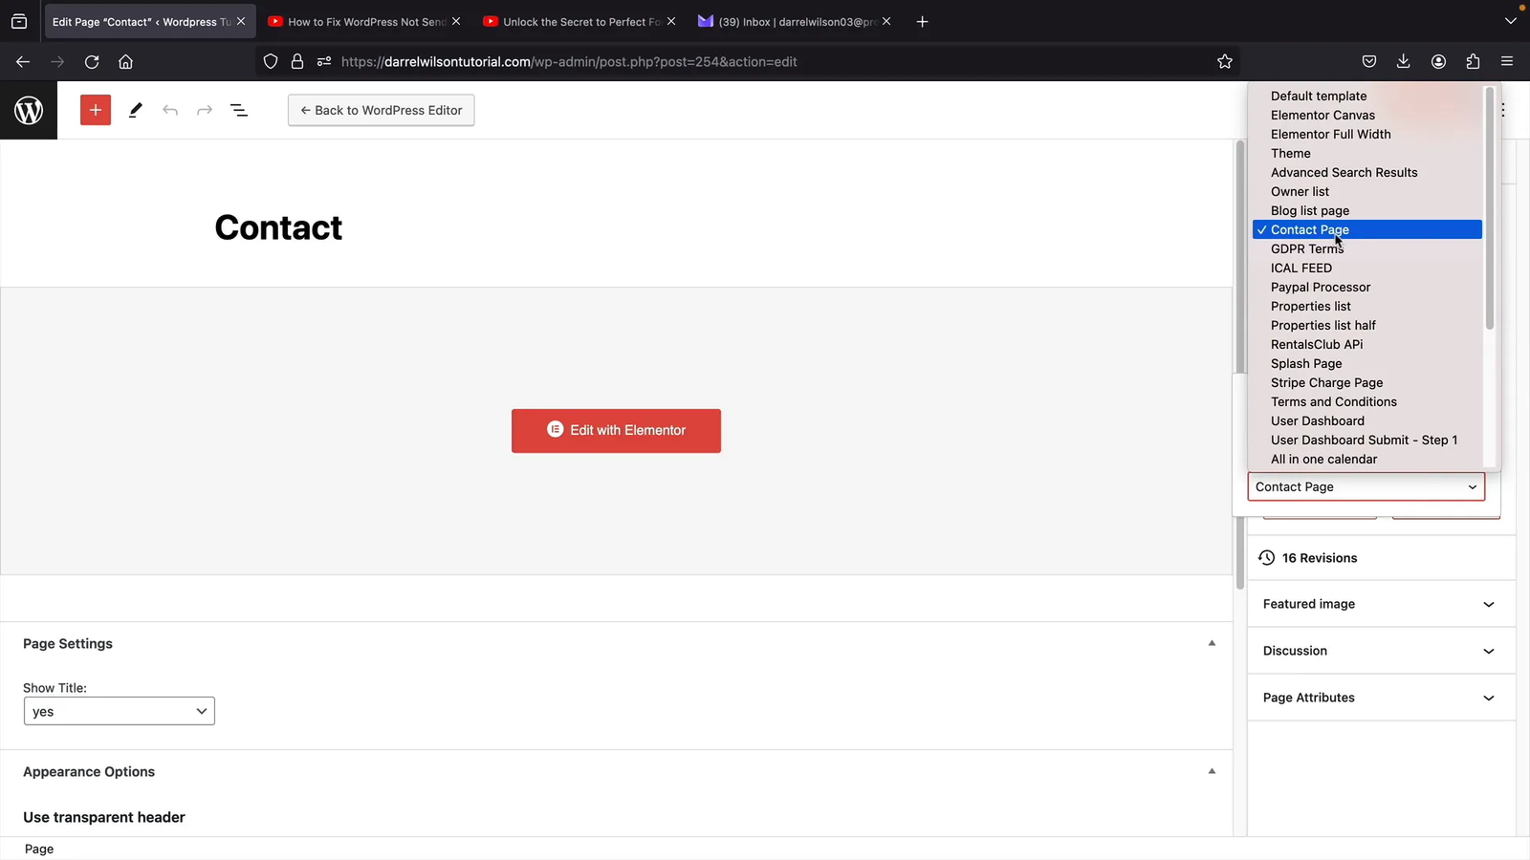The height and width of the screenshot is (860, 1530).
Task: Open the browser extensions puzzle icon
Action: point(1473,61)
